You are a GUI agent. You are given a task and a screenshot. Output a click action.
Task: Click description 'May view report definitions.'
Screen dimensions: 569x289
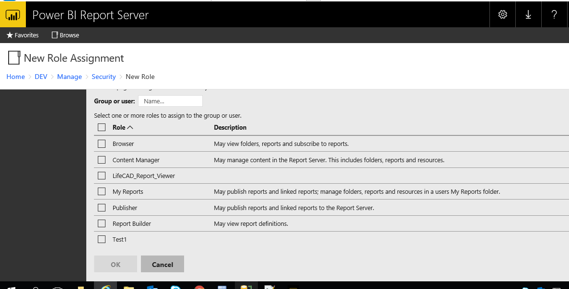[x=251, y=224]
